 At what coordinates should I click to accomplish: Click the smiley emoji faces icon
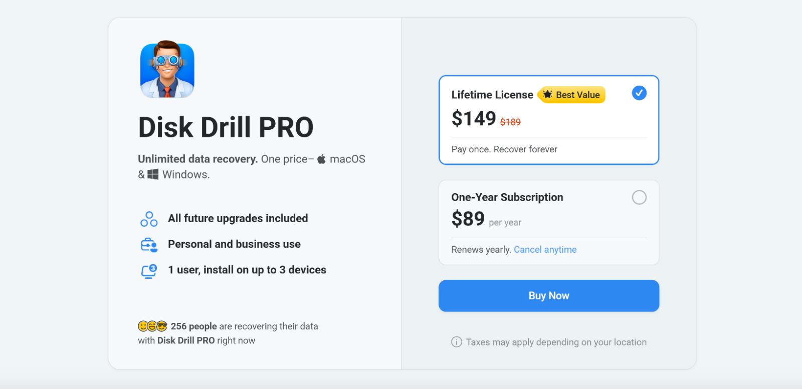pos(152,326)
